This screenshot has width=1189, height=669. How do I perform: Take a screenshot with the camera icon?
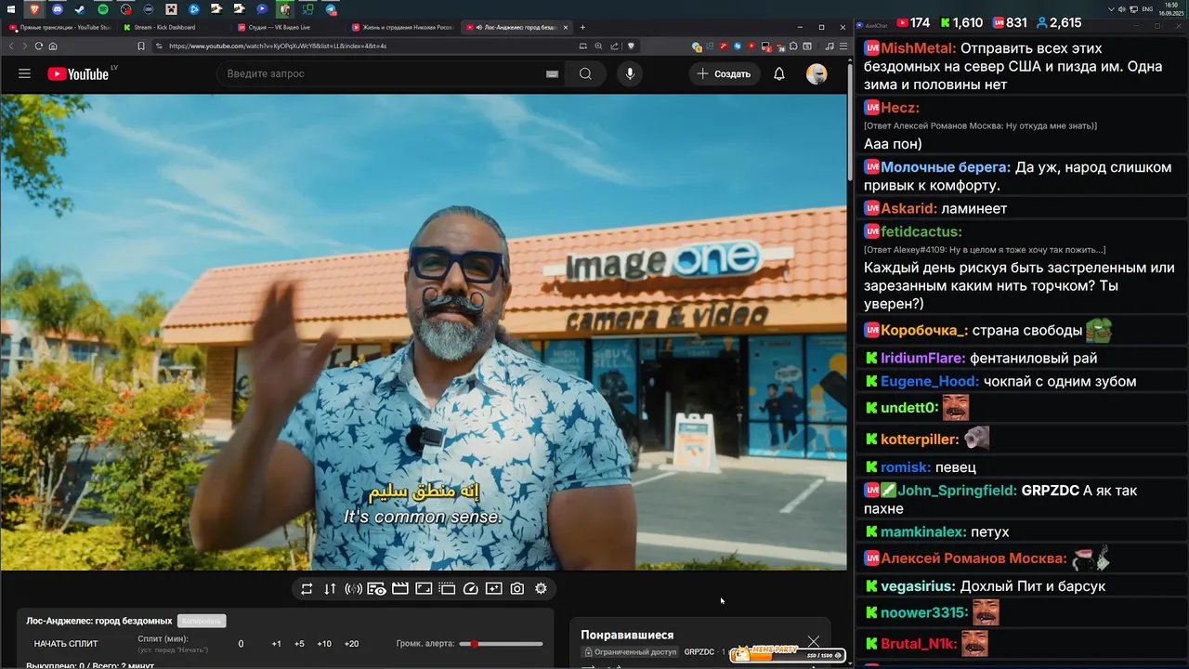coord(517,588)
